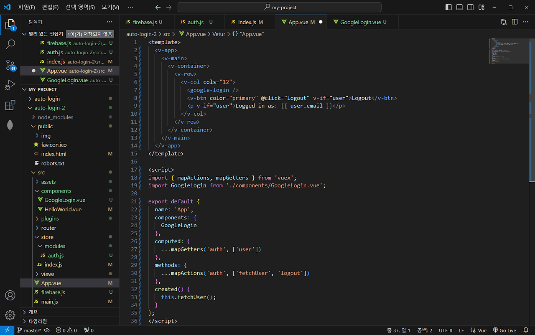Close App.vue tab via unsaved dot

click(321, 22)
